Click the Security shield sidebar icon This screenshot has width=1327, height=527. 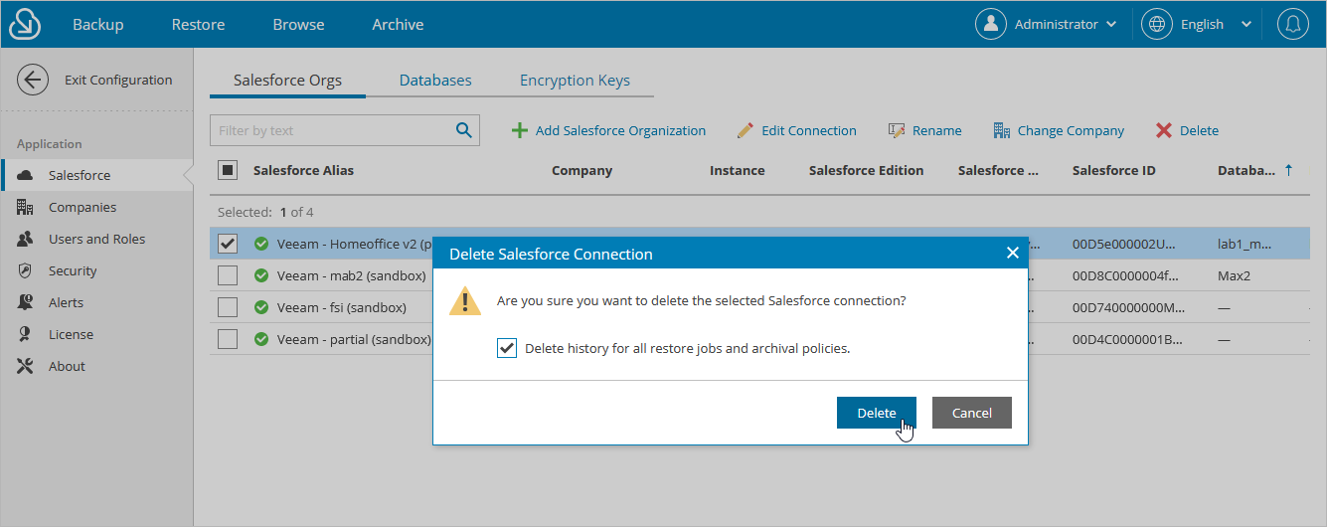[26, 270]
